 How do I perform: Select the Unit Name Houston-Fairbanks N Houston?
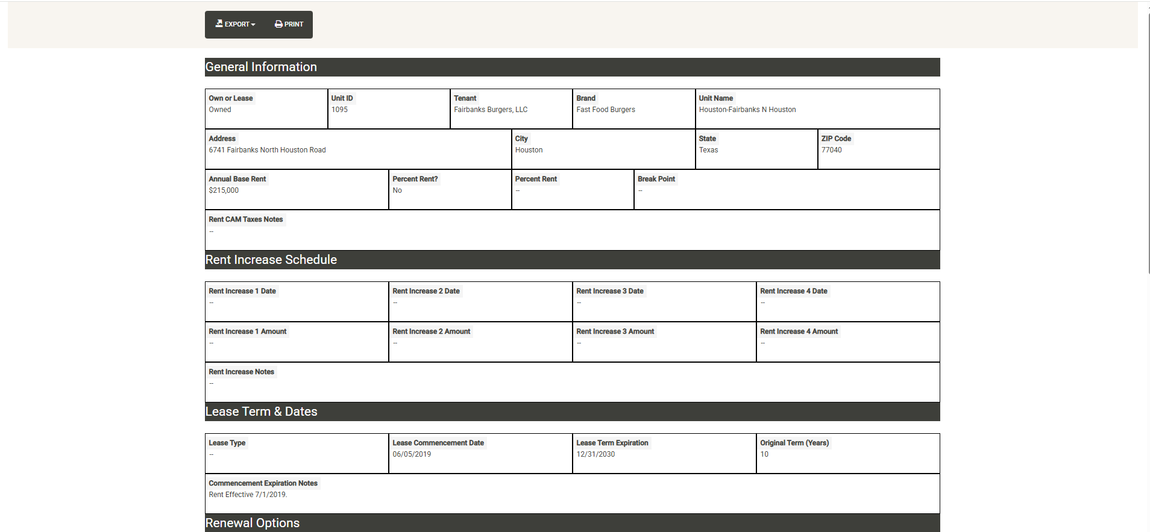747,110
